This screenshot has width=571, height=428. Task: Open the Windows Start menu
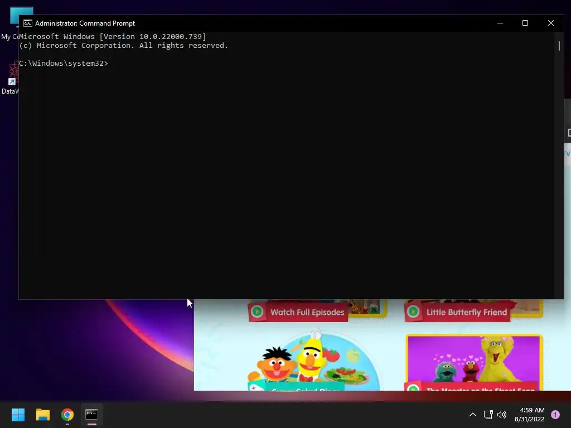[18, 415]
